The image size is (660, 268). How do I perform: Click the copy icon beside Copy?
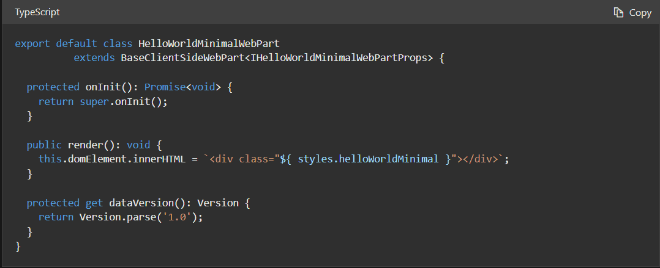tap(618, 13)
